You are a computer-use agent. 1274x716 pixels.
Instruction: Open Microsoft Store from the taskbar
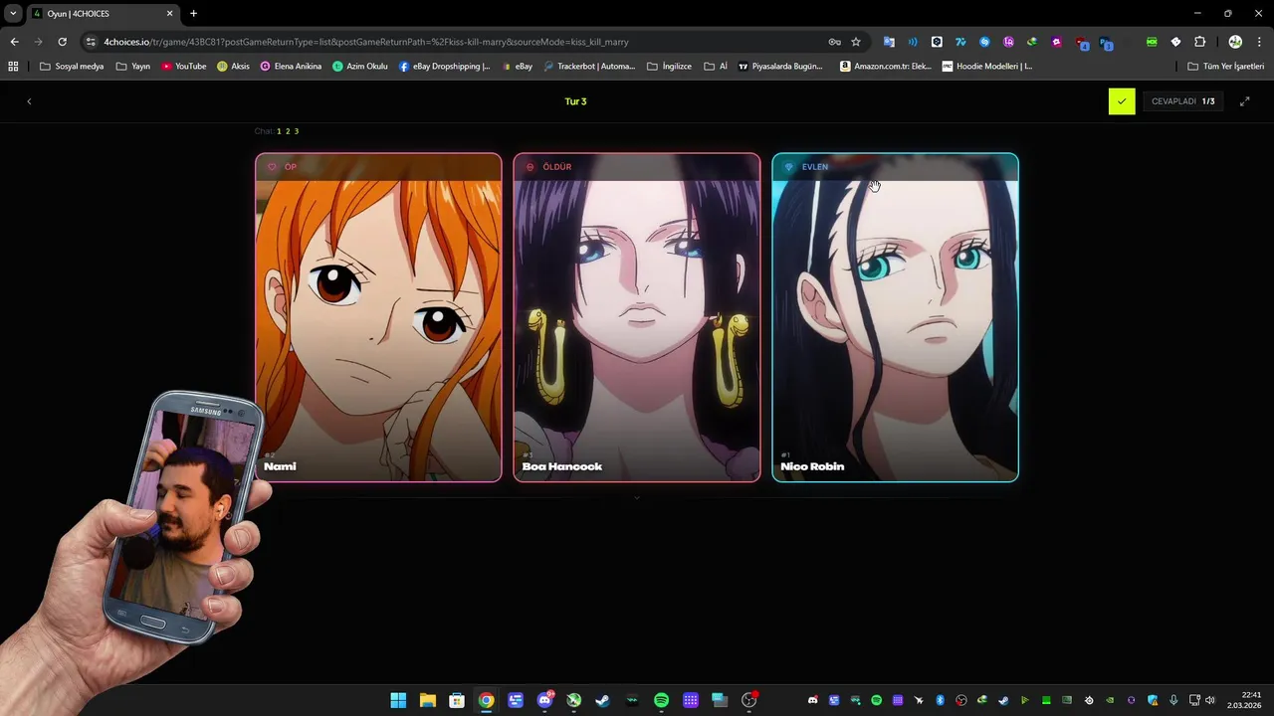457,700
